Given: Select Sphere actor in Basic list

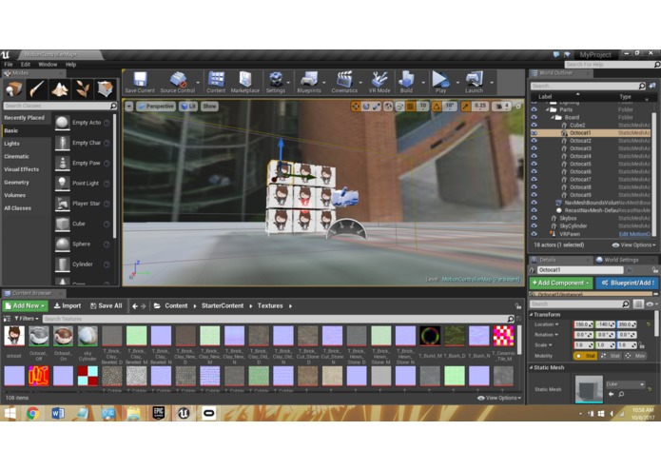Looking at the screenshot, I should 82,244.
